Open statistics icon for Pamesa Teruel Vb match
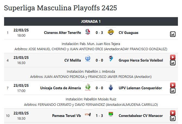Image resolution: width=182 pixels, height=124 pixels. click(x=173, y=118)
